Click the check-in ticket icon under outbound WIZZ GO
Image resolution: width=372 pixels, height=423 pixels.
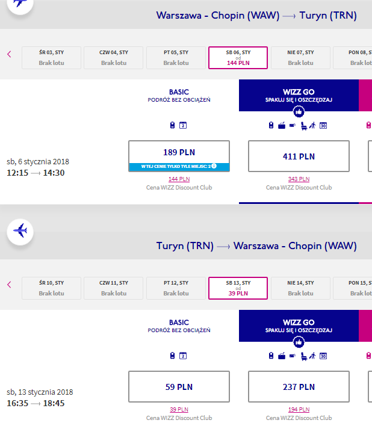(293, 125)
